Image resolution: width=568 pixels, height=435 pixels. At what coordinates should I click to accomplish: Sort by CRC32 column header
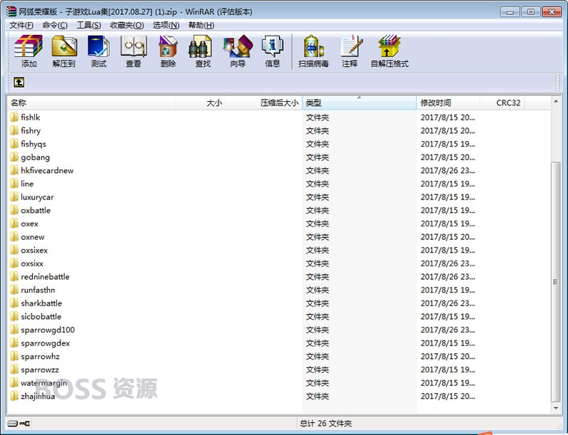502,103
